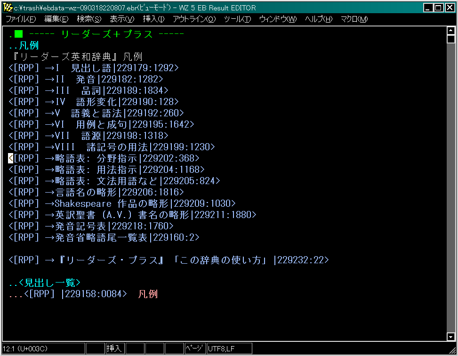The height and width of the screenshot is (356, 458).
Task: Follow the II 発音 link
Action: pyautogui.click(x=86, y=79)
